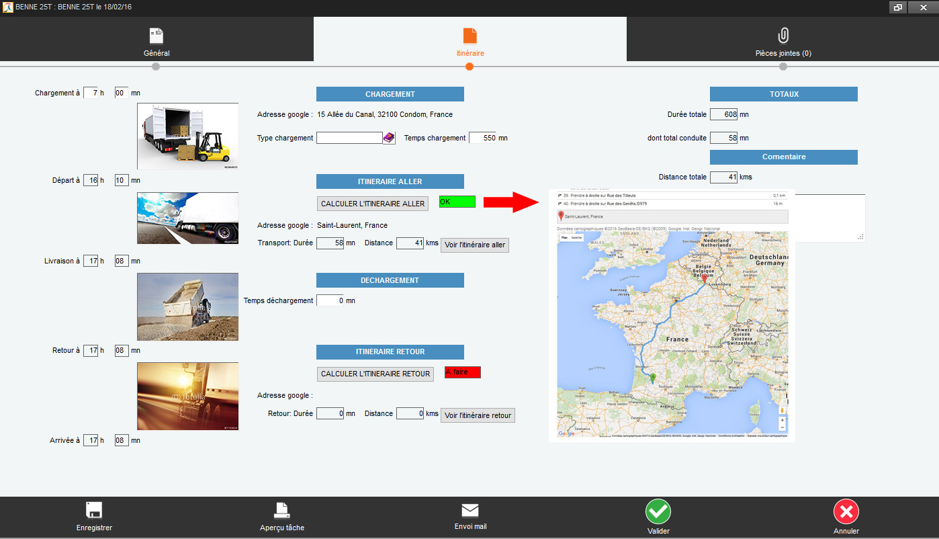
Task: Click the dont total conduite field
Action: [723, 138]
